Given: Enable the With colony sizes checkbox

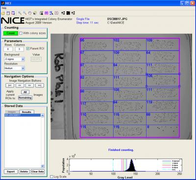Looking at the screenshot, I should 21,33.
